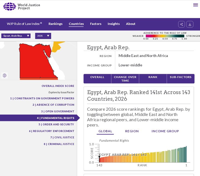Screen dimensions: 200x176
Task: Click the Middle East and North Africa region text
Action: 143,56
